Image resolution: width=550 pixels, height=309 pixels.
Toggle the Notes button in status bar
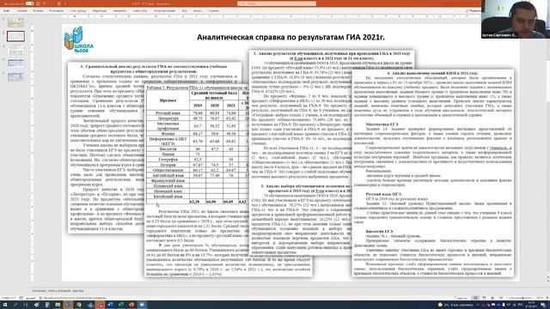coord(462,298)
